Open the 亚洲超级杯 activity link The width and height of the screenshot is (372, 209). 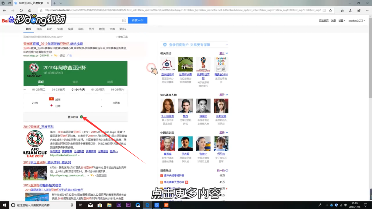click(x=168, y=75)
